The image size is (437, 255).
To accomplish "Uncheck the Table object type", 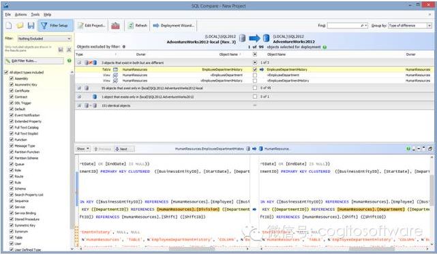I will 12,237.
